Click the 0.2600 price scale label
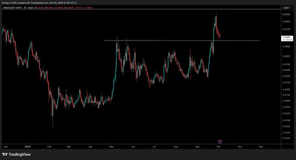 point(286,101)
